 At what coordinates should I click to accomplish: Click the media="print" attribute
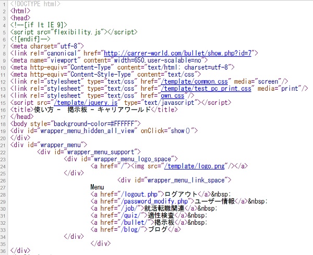[x=280, y=89]
